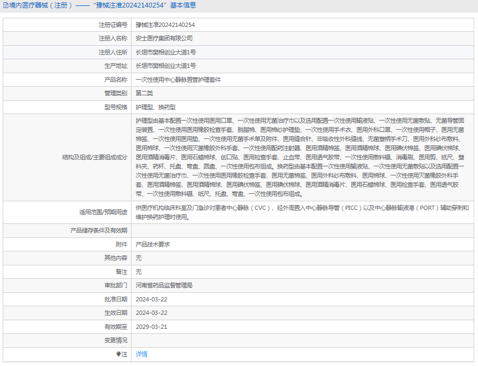The height and width of the screenshot is (366, 478).
Task: Click the 型号规格 row label
Action: pyautogui.click(x=116, y=107)
